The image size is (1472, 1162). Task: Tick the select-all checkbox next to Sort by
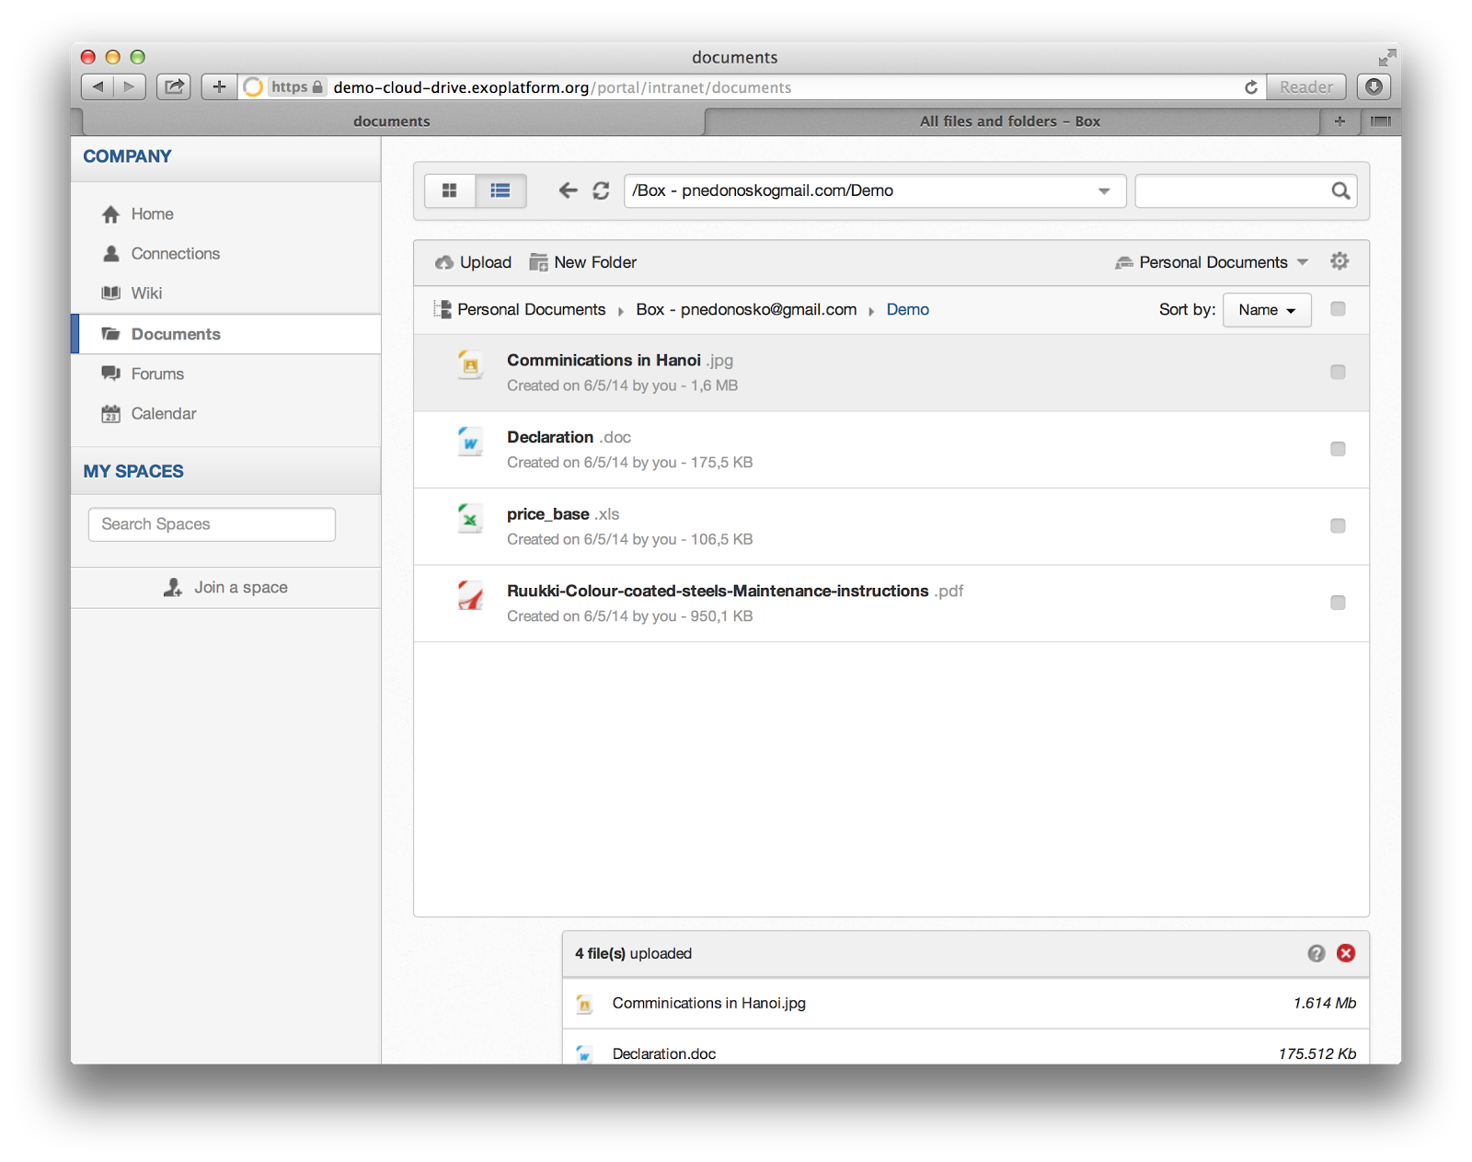pyautogui.click(x=1338, y=309)
